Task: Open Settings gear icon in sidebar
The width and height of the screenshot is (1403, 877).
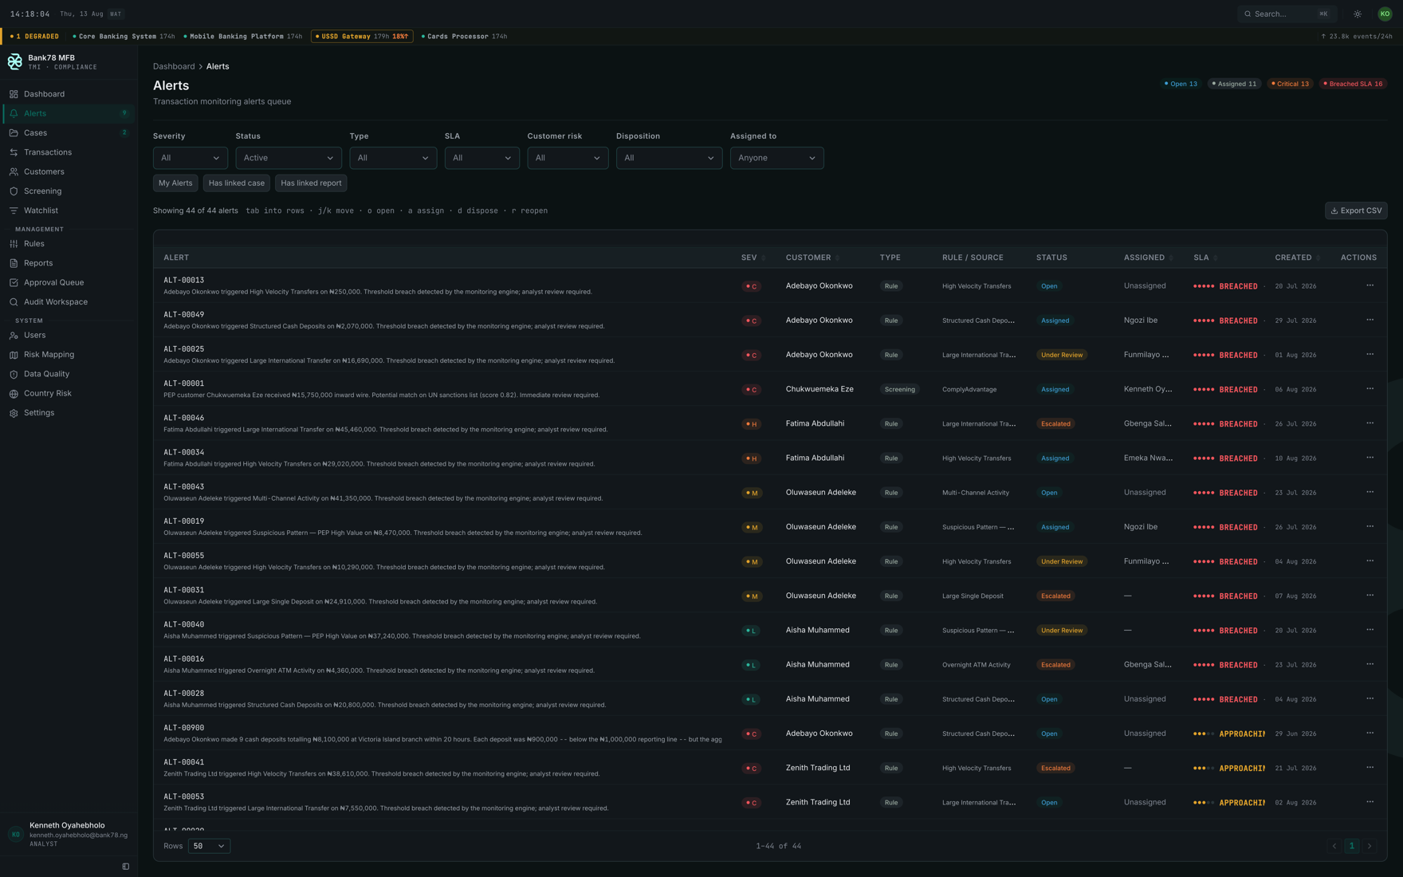Action: (14, 413)
